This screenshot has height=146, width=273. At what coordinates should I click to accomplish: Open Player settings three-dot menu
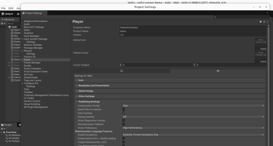click(x=268, y=22)
